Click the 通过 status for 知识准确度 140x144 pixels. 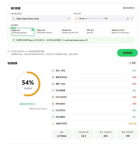tap(134, 90)
